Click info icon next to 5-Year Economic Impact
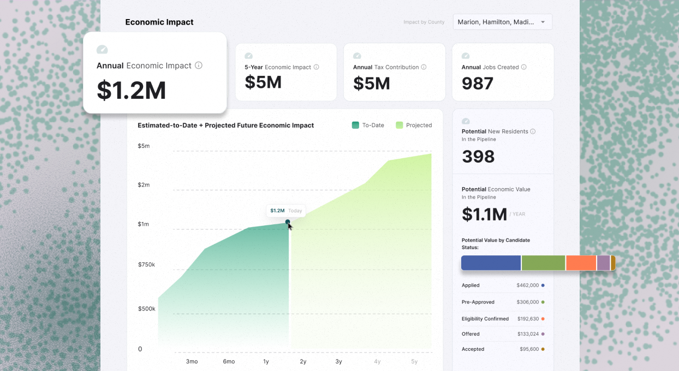Viewport: 679px width, 371px height. [316, 67]
